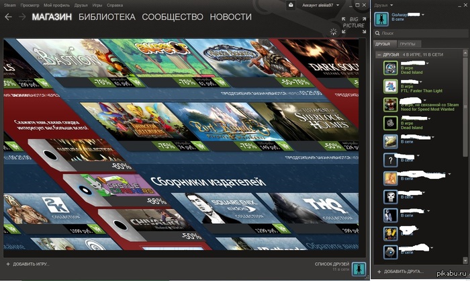Vote for Castle Crashers radio option
This screenshot has width=470, height=281.
(85, 190)
